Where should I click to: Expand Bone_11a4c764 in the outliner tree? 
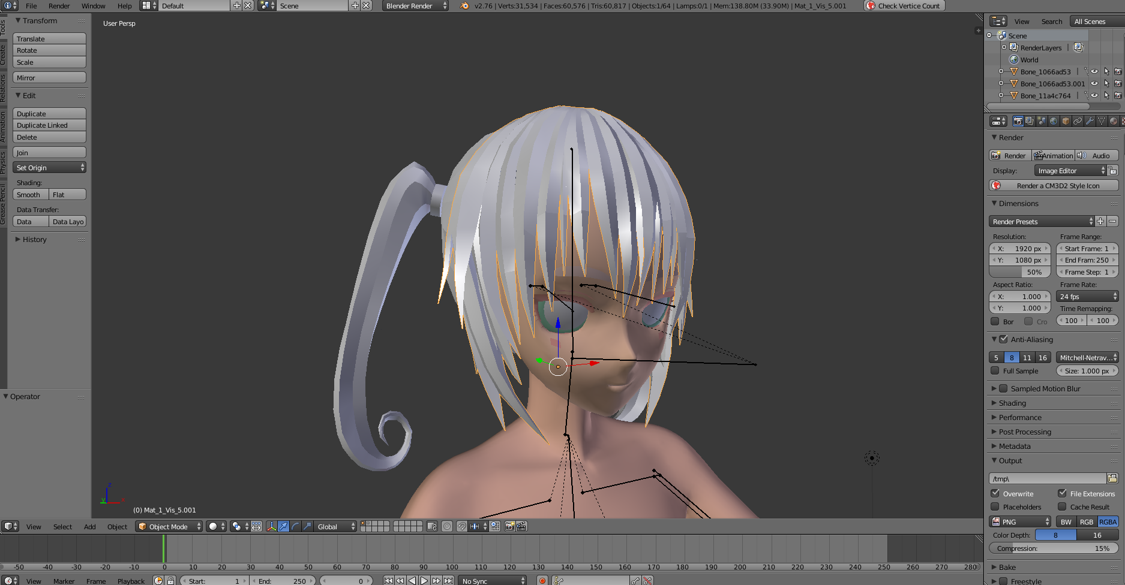[x=1001, y=95]
